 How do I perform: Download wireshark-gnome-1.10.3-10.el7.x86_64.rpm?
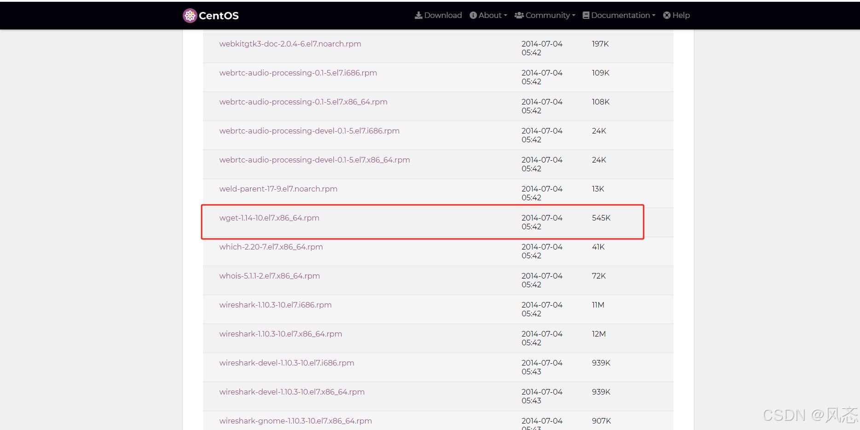coord(295,421)
